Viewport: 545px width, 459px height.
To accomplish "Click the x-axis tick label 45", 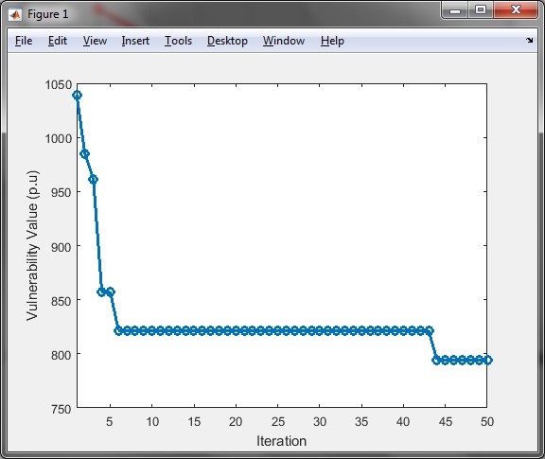I will click(x=446, y=422).
